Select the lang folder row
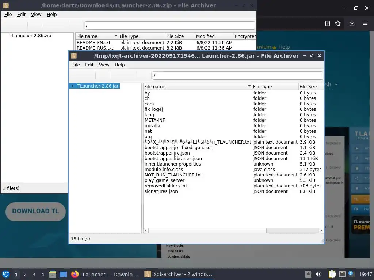Screen dimensions: 374x280 pos(149,115)
